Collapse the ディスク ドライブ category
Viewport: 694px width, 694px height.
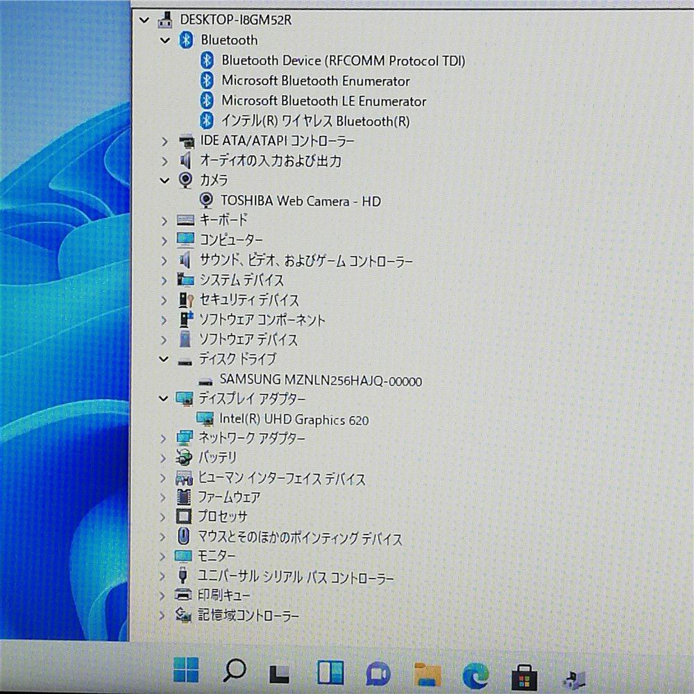coord(164,359)
